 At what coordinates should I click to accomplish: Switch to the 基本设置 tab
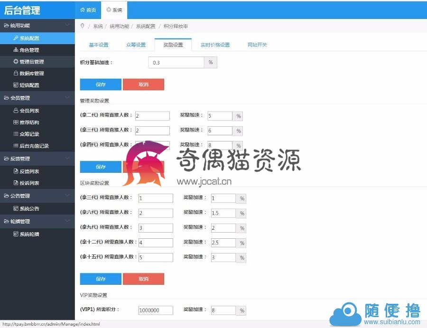[99, 45]
